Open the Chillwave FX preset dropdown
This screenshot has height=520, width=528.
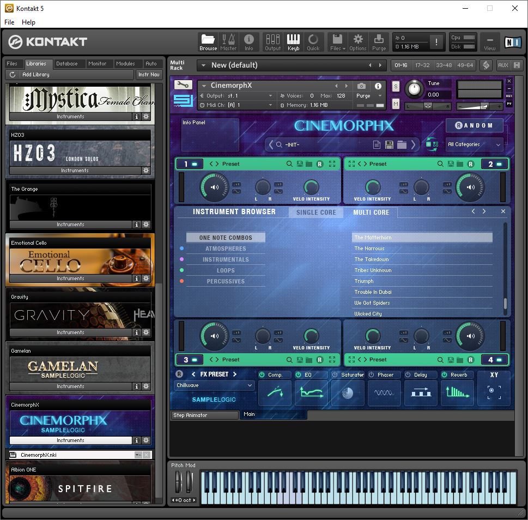(x=214, y=385)
